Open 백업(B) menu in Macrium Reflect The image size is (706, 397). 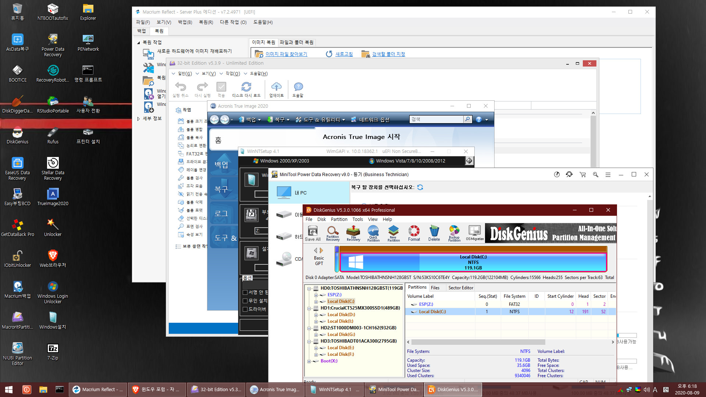tap(185, 22)
